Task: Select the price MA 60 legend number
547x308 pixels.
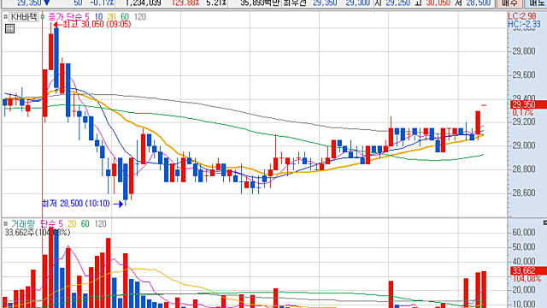Action: 125,17
